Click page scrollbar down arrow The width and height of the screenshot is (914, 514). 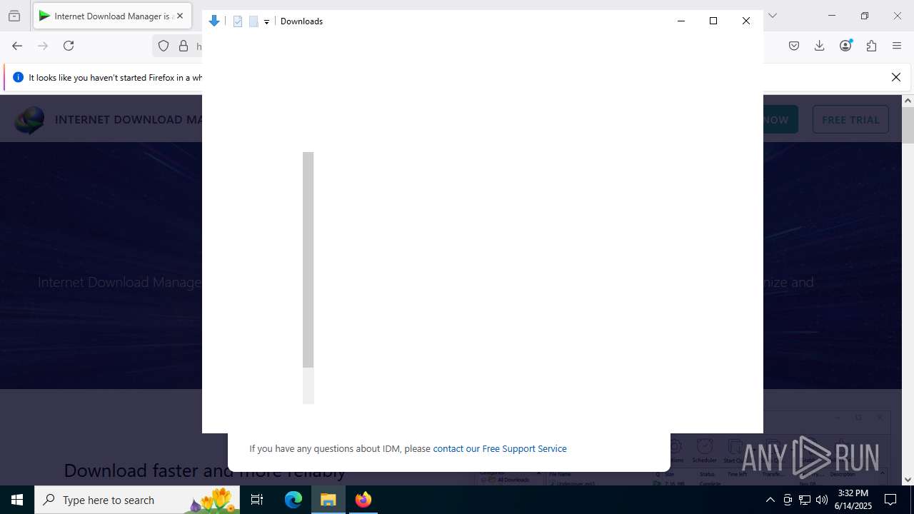(x=908, y=480)
